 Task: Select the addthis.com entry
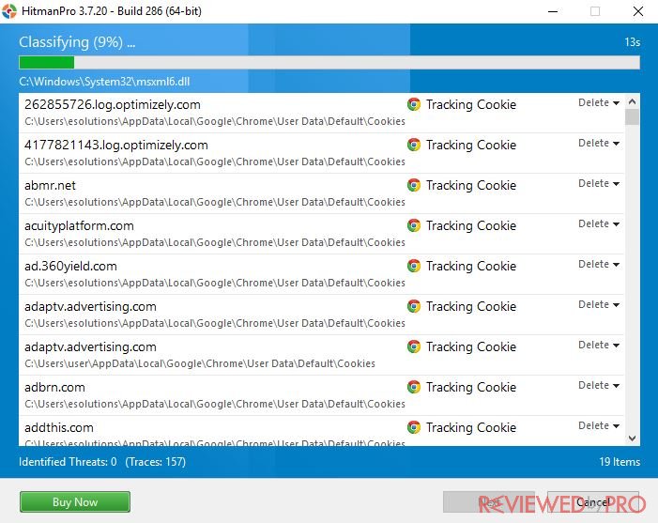pos(321,431)
